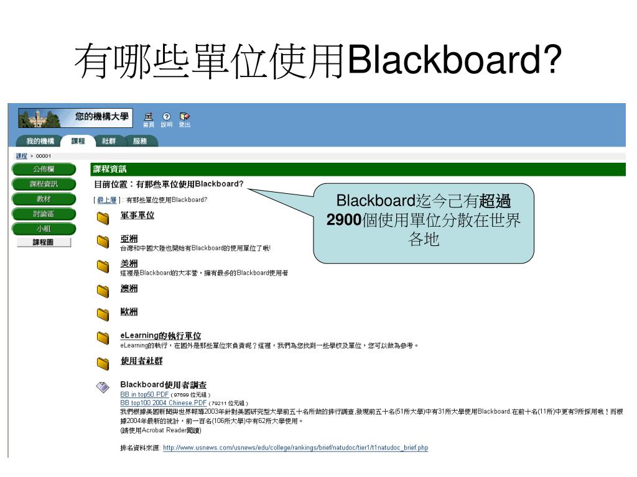Click the 最上層 link

[x=107, y=200]
